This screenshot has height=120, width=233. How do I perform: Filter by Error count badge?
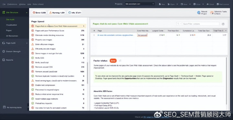pos(39,13)
